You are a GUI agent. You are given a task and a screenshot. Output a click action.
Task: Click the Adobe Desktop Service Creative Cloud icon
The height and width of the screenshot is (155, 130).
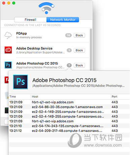coord(8,50)
